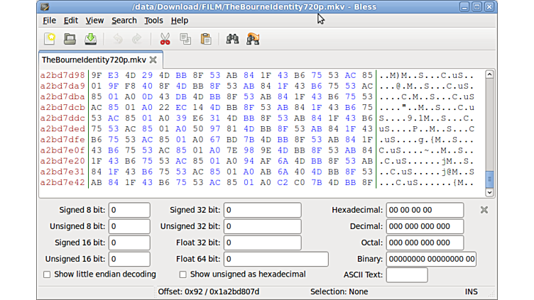The width and height of the screenshot is (534, 300).
Task: Click the Open file toolbar icon
Action: click(70, 39)
